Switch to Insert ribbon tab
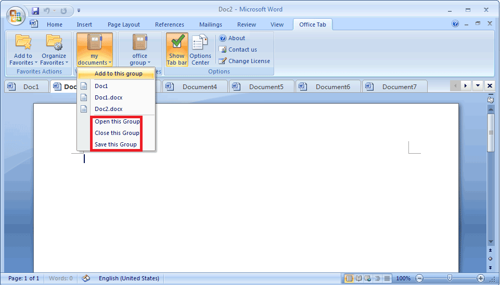 (84, 24)
